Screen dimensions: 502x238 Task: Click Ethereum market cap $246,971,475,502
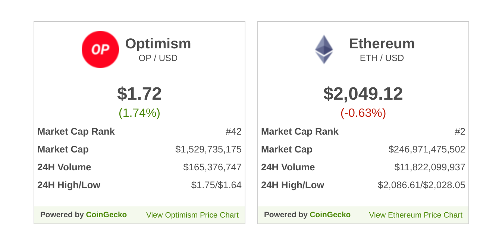click(x=427, y=149)
